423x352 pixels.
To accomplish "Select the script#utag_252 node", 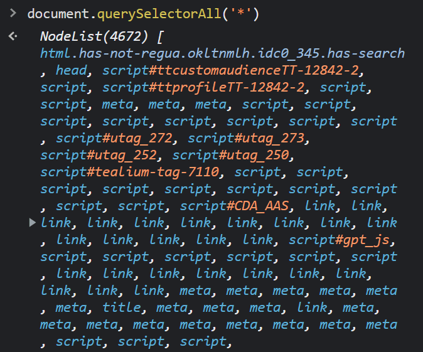I will pyautogui.click(x=98, y=155).
